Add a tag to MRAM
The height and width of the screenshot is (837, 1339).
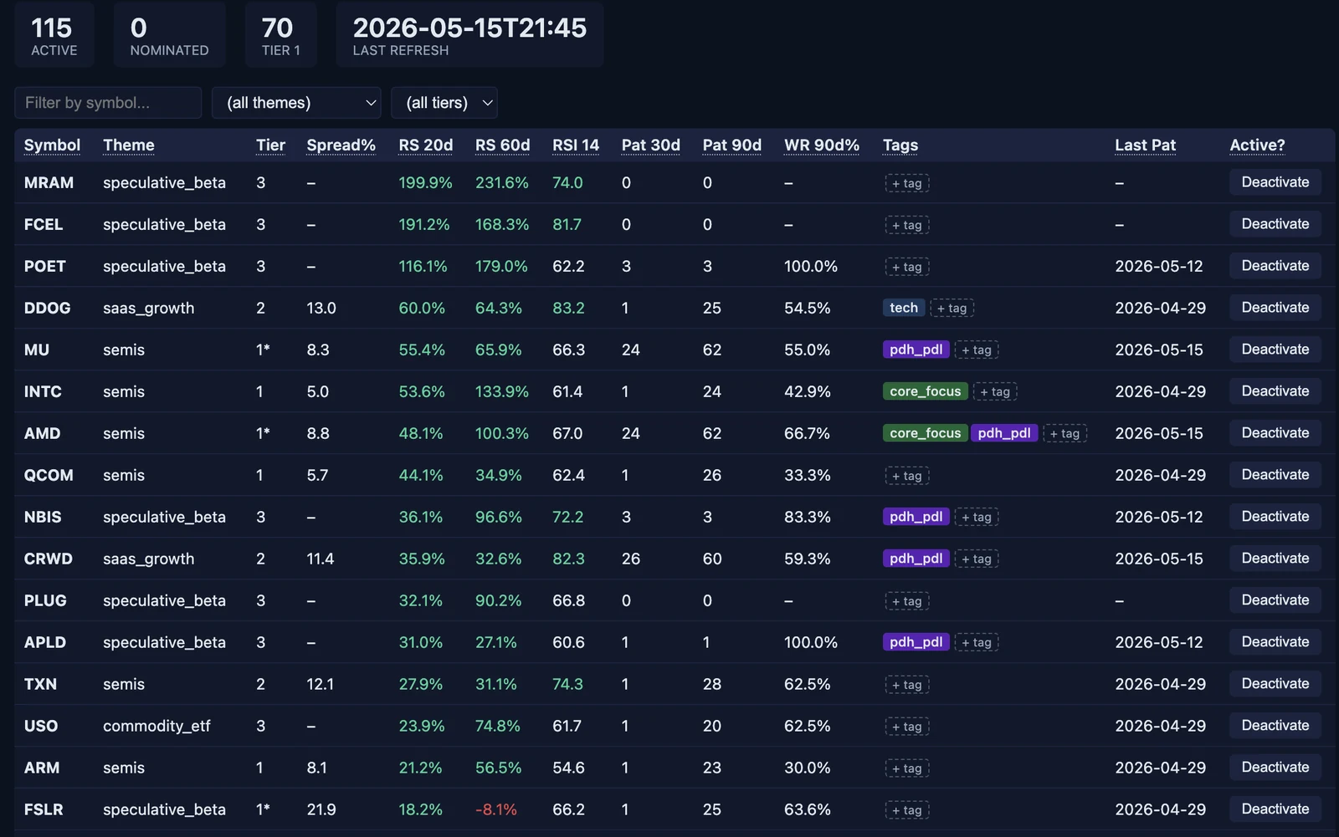click(x=907, y=183)
